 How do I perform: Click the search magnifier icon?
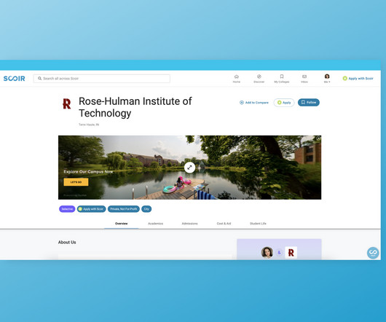(39, 79)
